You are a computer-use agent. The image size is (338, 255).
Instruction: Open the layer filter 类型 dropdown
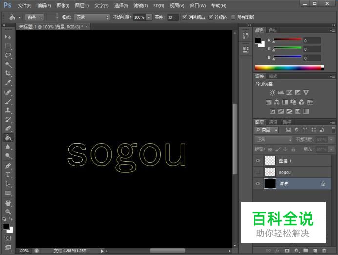(x=266, y=130)
